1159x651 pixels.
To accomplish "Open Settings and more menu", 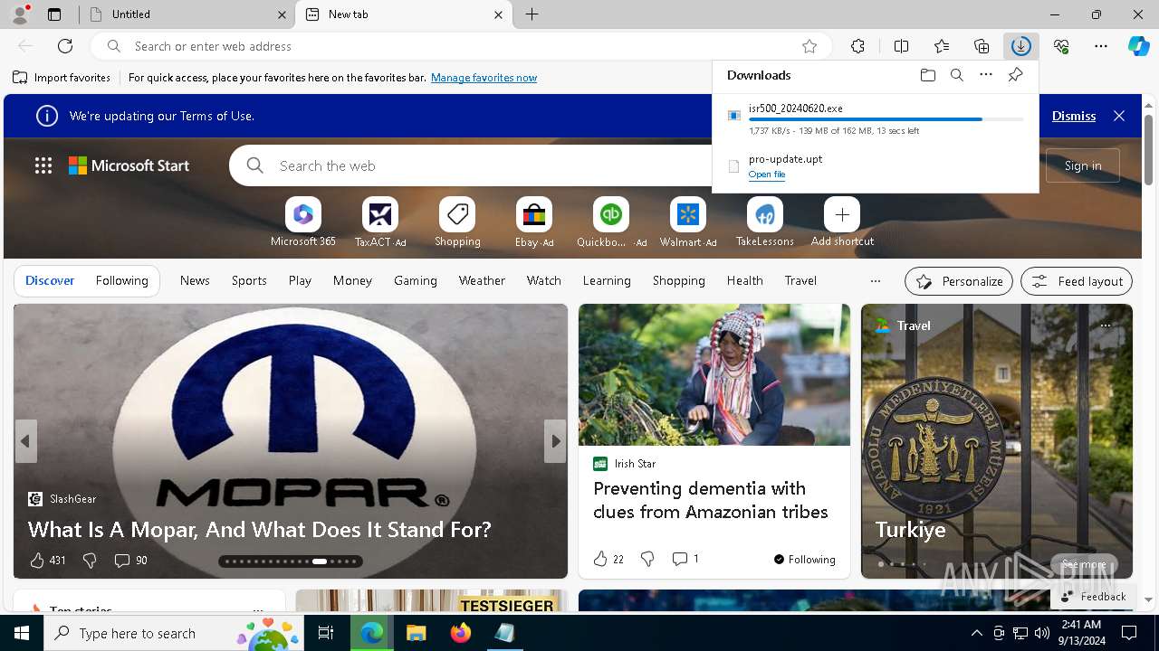I will (1101, 46).
